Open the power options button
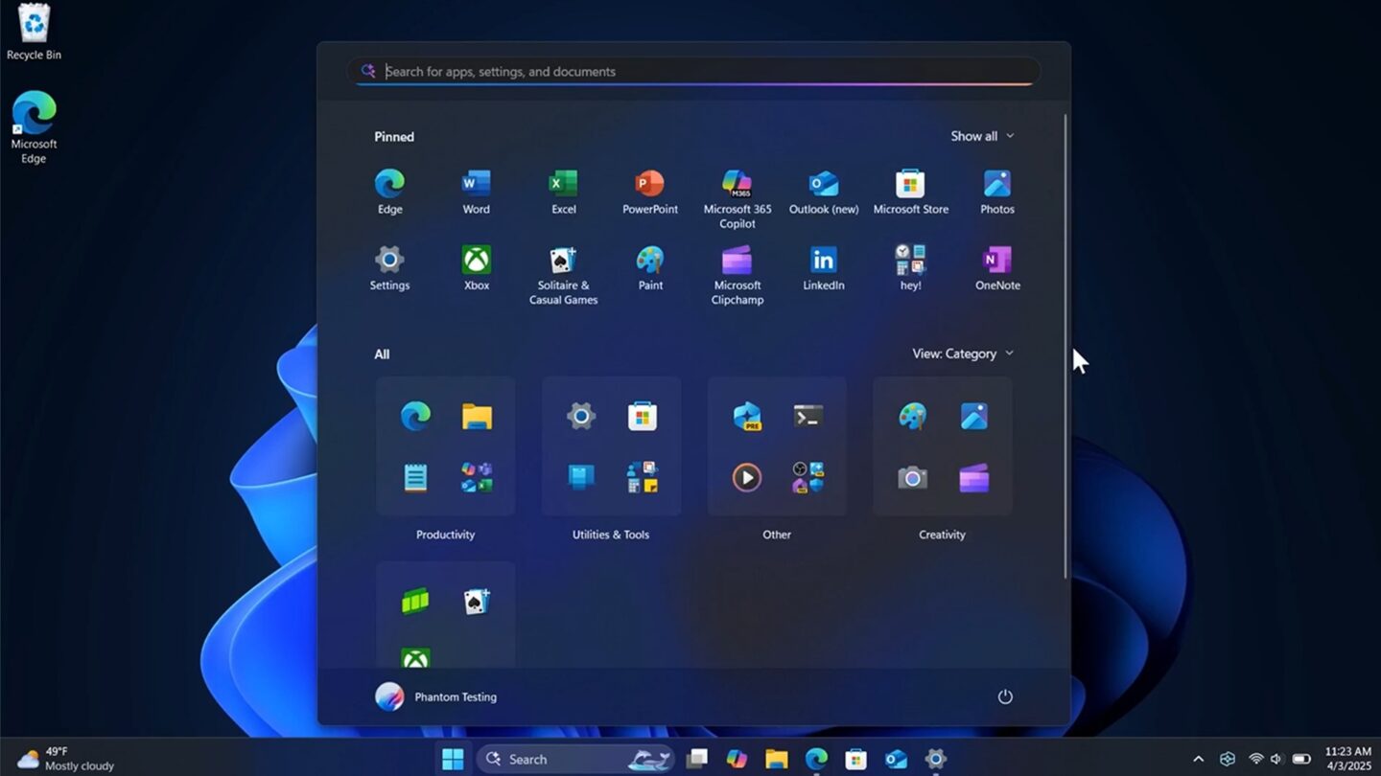1381x776 pixels. click(x=1004, y=696)
